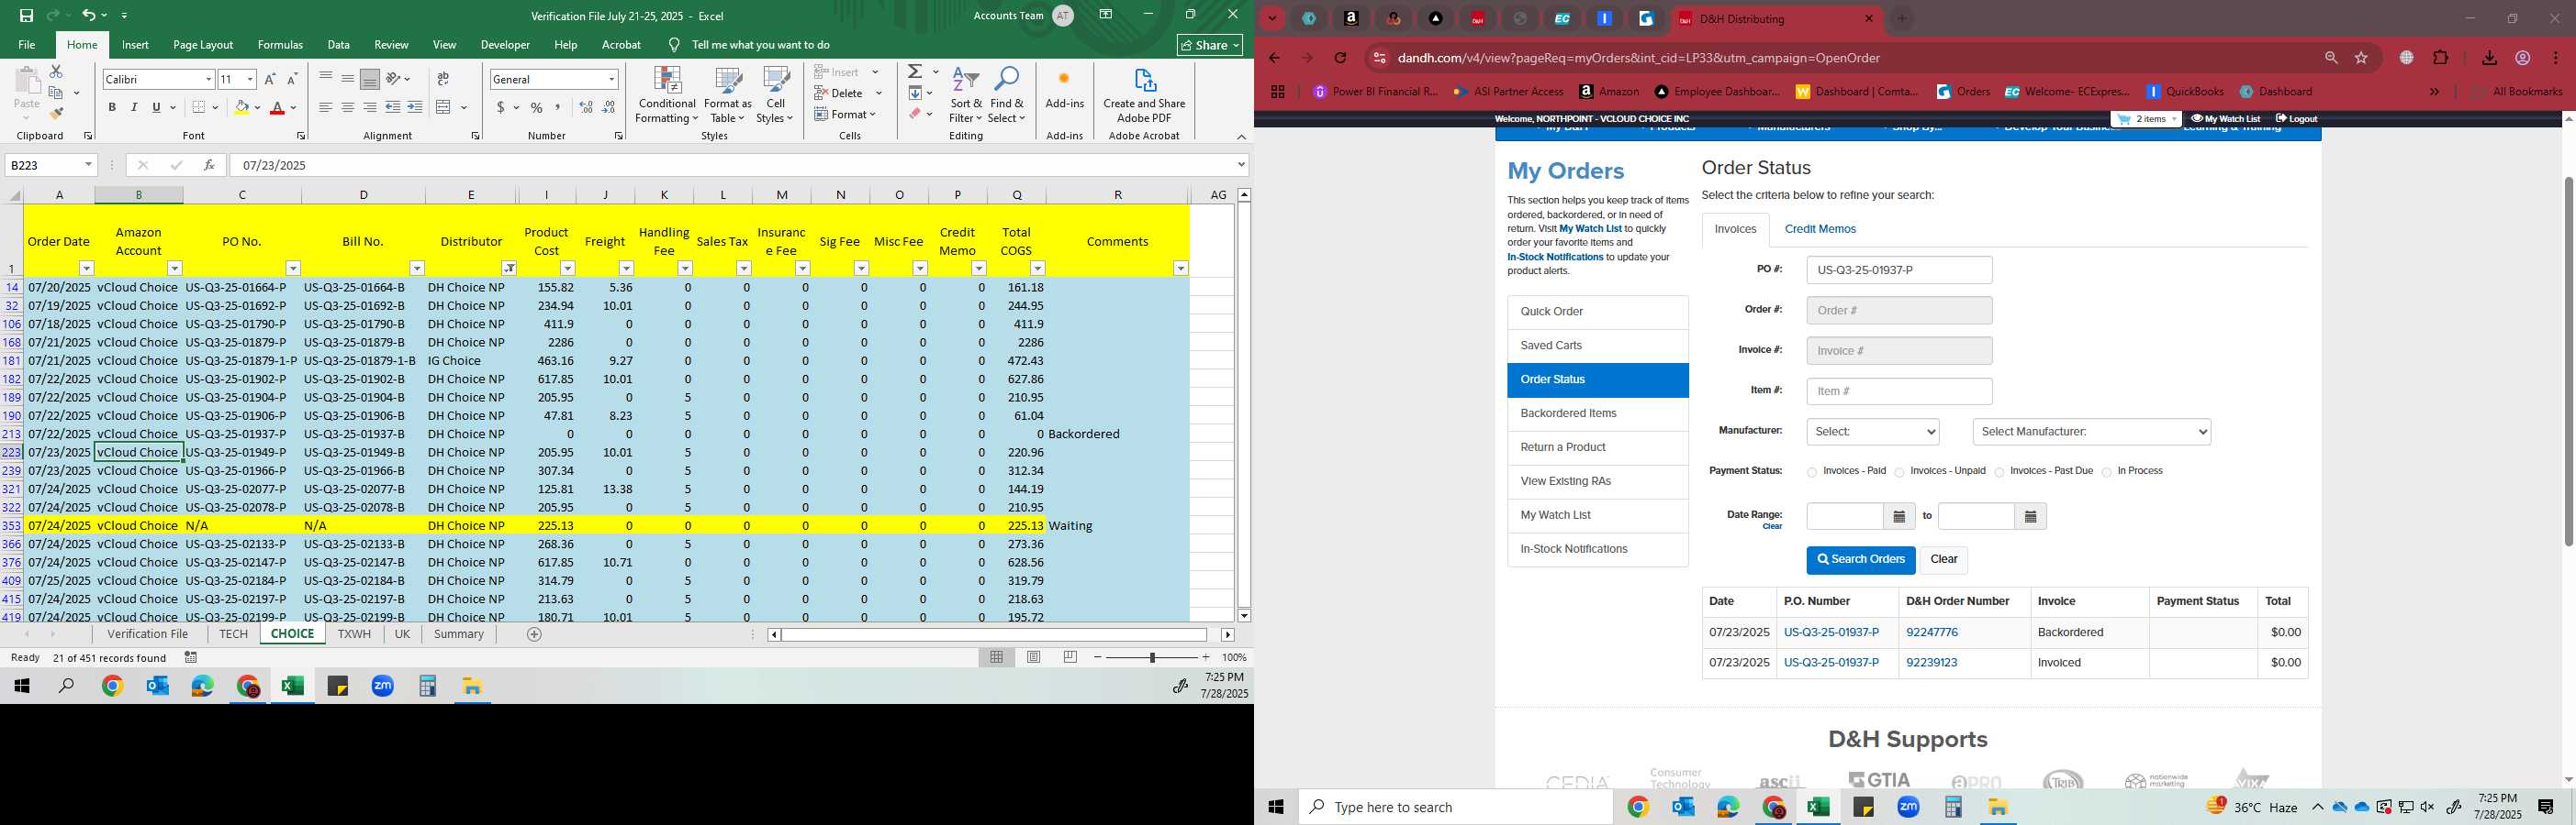Adjust the Excel zoom slider
This screenshot has height=825, width=2576.
point(1152,657)
